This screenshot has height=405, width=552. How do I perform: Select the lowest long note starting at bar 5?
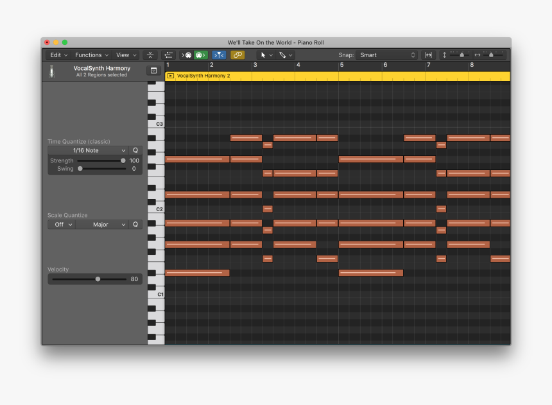click(371, 273)
